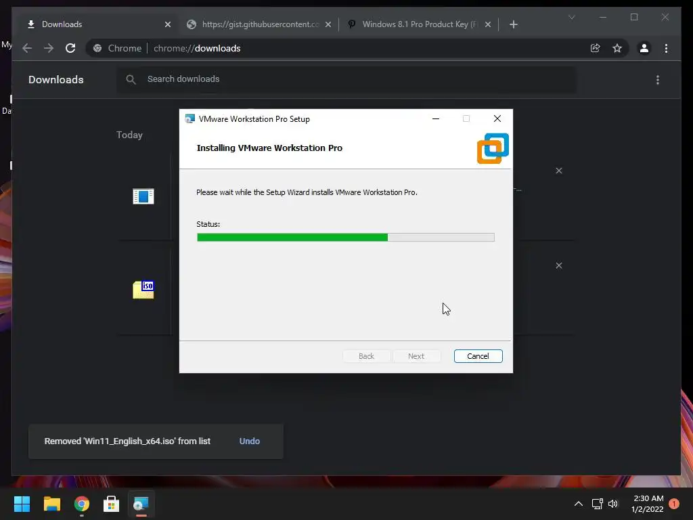Open the clock showing 2:30 AM
This screenshot has height=520, width=693.
648,504
